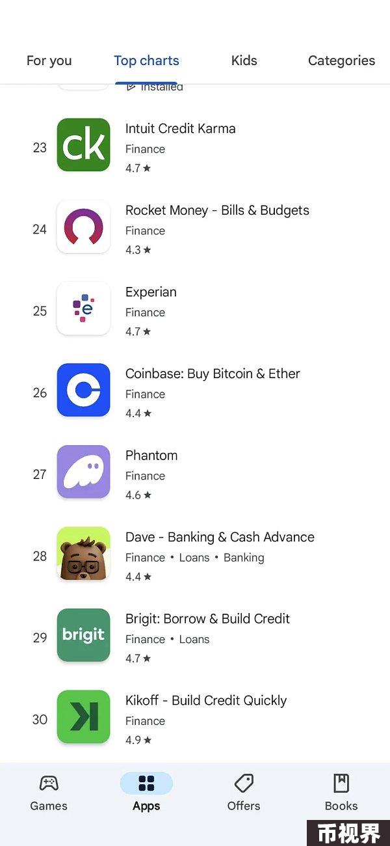The height and width of the screenshot is (846, 390).
Task: Select the Experian app icon
Action: pos(83,308)
